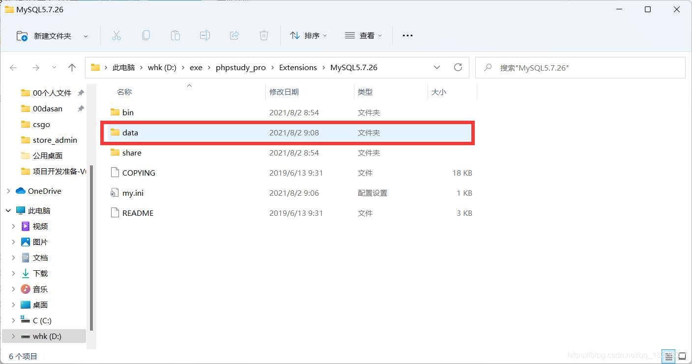Expand the 下载 tree node

(13, 273)
